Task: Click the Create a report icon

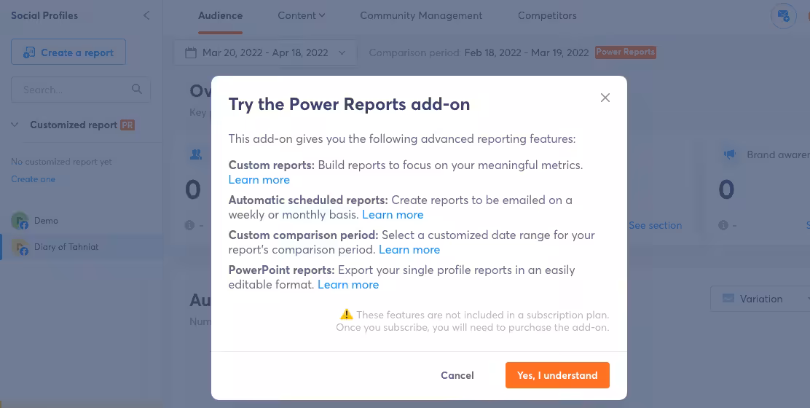Action: click(29, 52)
